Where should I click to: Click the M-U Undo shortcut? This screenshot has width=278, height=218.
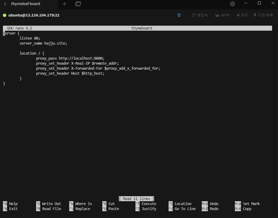[x=210, y=204]
